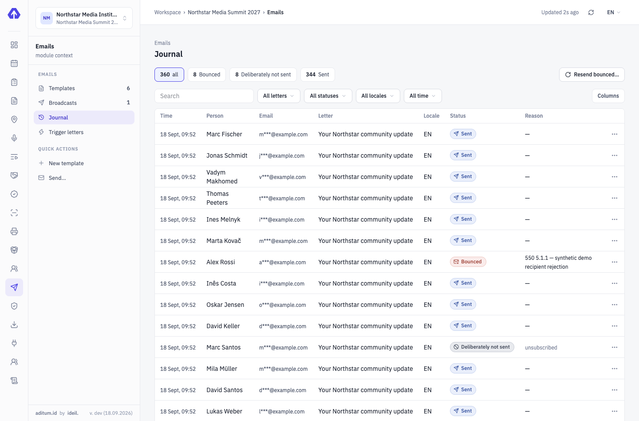
Task: Expand the All statuses filter
Action: click(328, 96)
